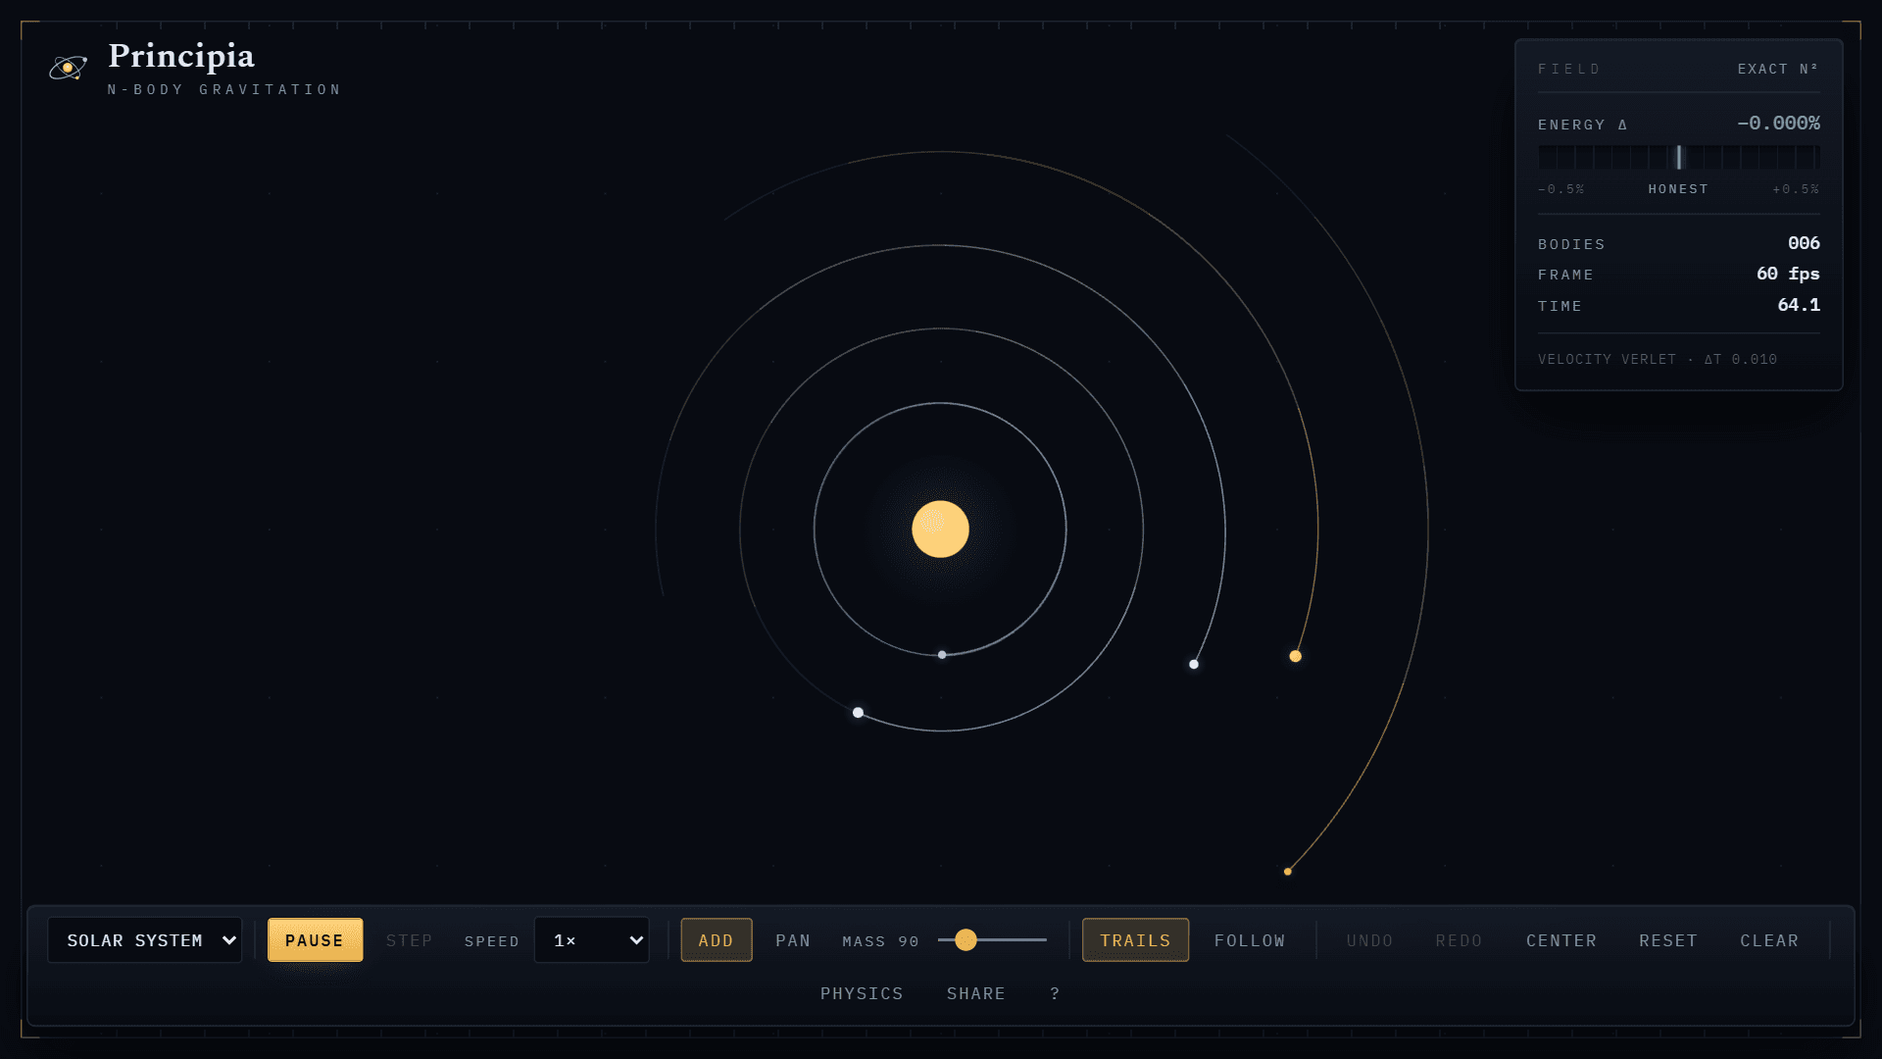Click the central yellow sun
The image size is (1882, 1059).
(940, 529)
